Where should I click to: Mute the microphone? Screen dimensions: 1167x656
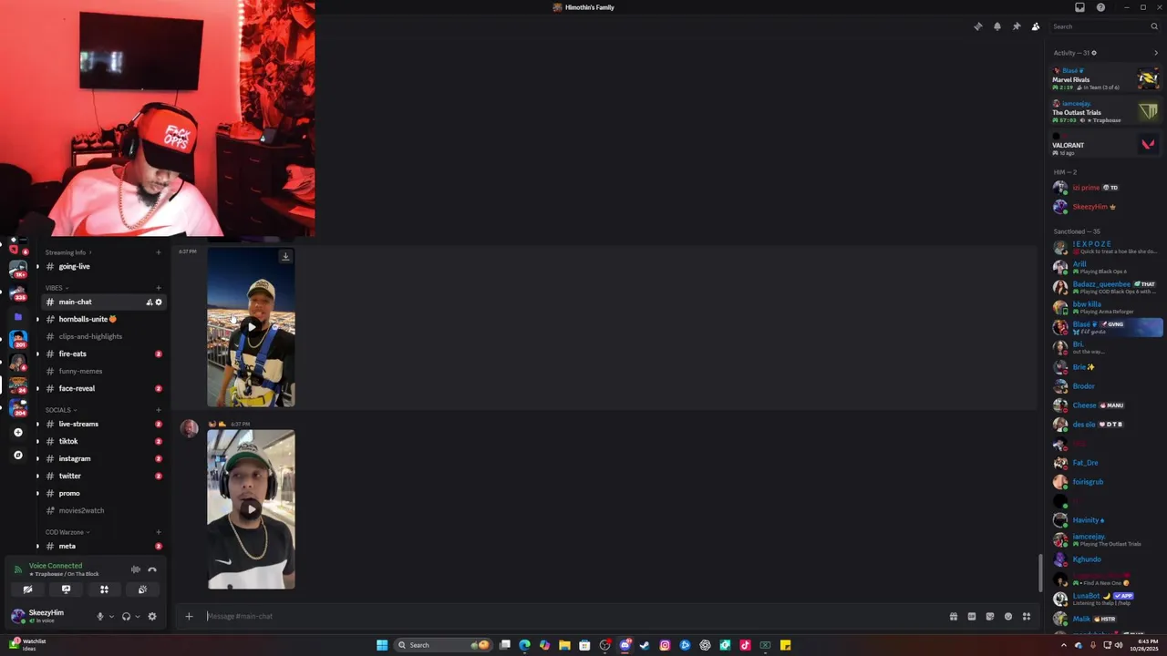click(x=100, y=617)
